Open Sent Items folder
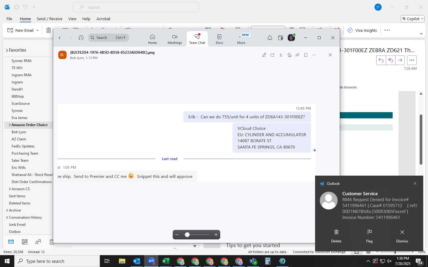 (x=17, y=196)
